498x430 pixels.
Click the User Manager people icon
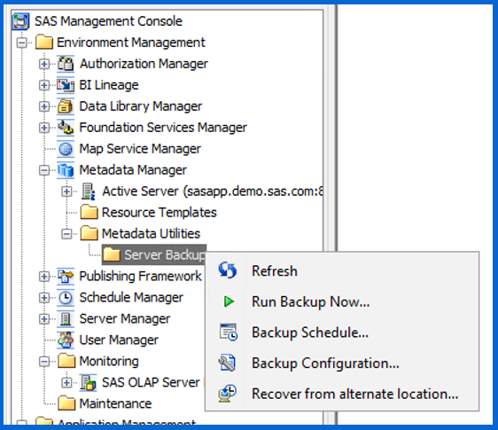66,340
